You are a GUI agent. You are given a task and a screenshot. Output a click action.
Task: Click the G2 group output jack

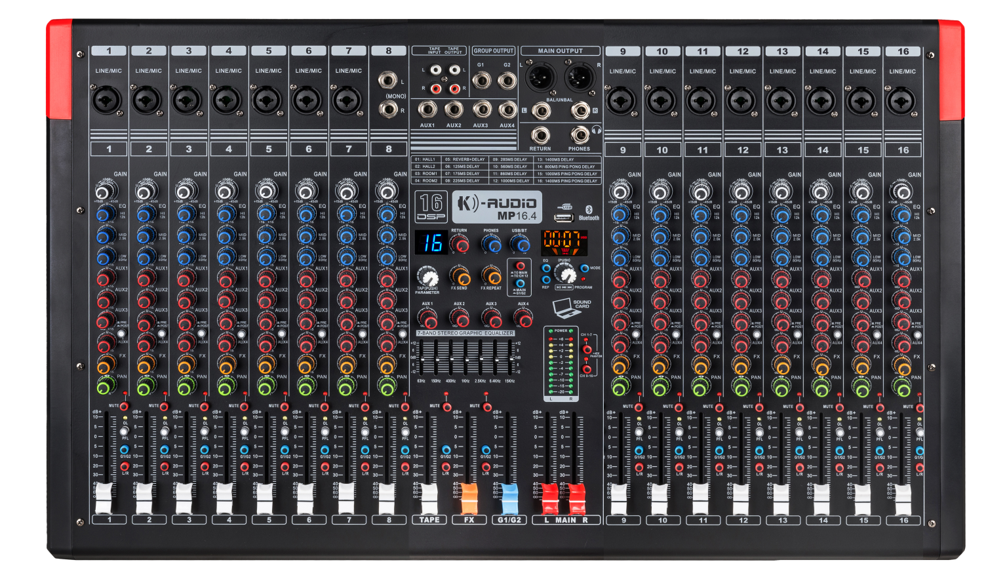pyautogui.click(x=507, y=81)
